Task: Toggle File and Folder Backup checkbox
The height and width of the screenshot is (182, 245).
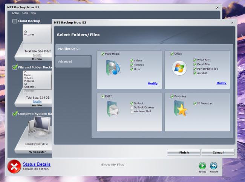Action: [15, 67]
